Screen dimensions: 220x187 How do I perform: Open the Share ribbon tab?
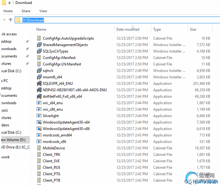click(x=26, y=11)
